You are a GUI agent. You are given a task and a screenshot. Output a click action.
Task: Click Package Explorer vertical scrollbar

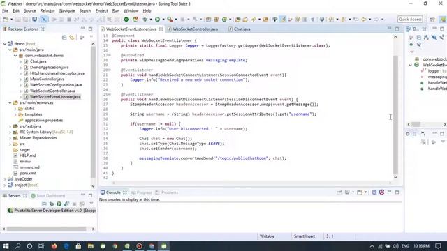coord(93,112)
